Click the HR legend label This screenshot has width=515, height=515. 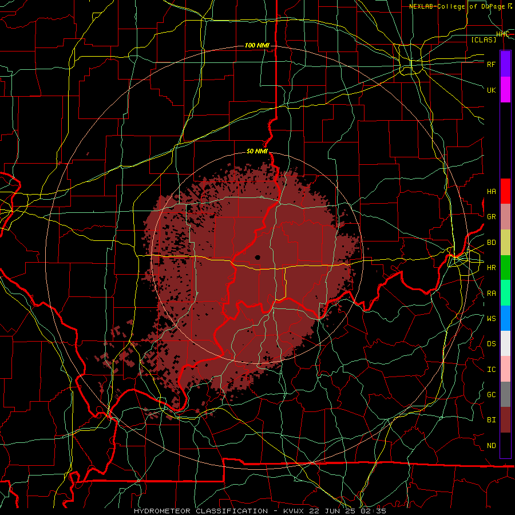491,268
